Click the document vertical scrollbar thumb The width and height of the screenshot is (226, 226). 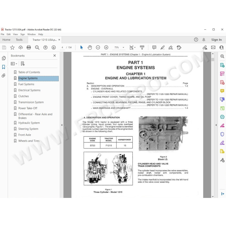[213, 59]
